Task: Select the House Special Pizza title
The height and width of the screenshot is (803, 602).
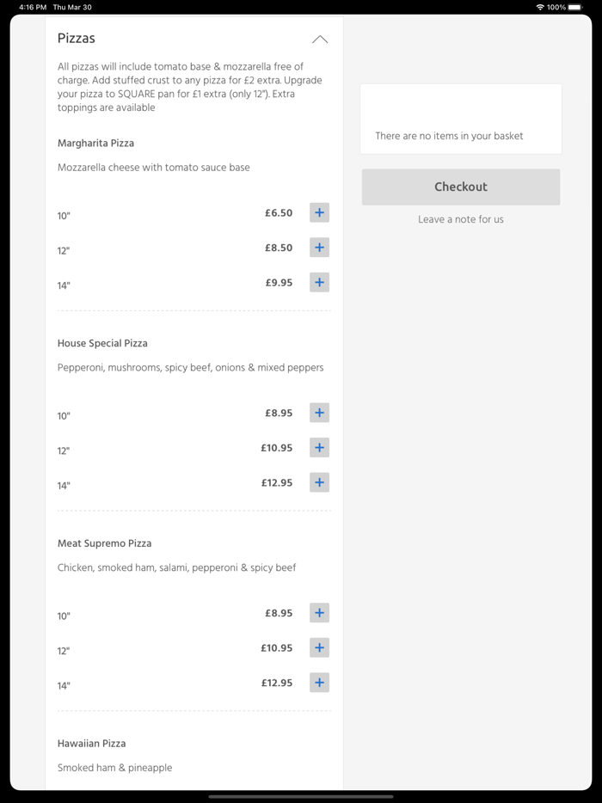Action: pyautogui.click(x=102, y=343)
